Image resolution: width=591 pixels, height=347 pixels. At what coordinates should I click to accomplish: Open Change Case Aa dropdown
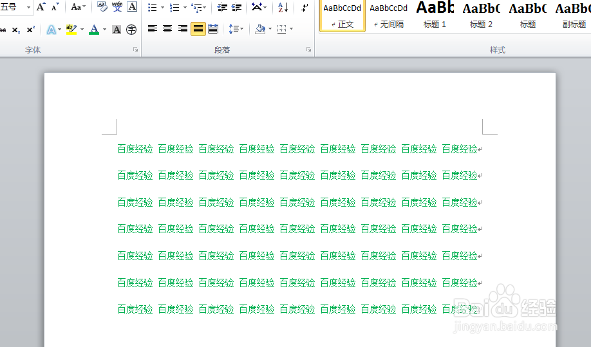click(79, 7)
